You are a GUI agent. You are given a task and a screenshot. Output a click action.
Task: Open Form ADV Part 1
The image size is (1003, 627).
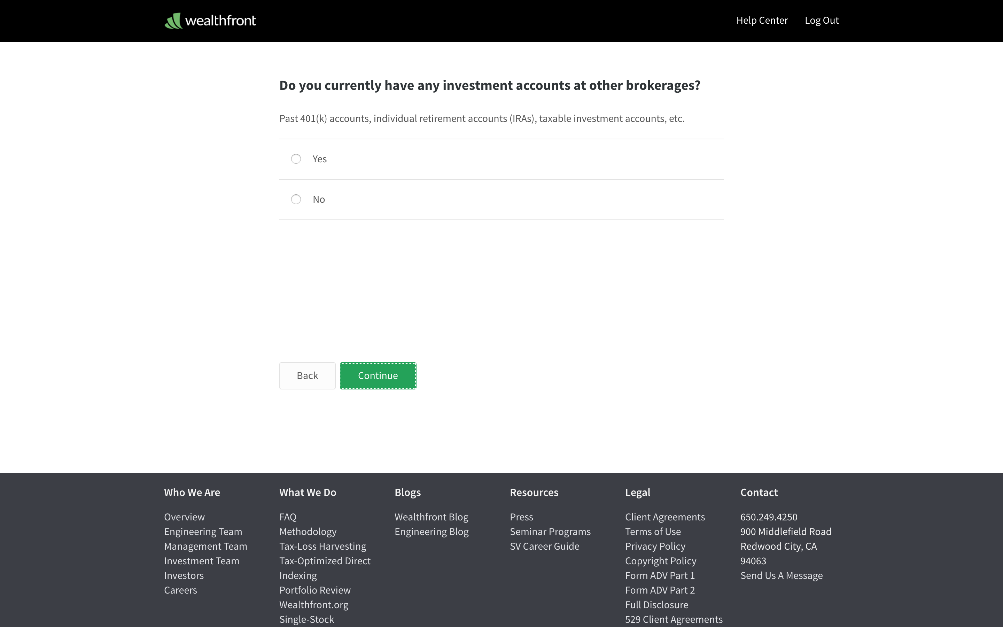(x=660, y=575)
